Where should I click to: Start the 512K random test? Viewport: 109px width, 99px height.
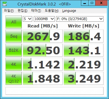(14, 50)
